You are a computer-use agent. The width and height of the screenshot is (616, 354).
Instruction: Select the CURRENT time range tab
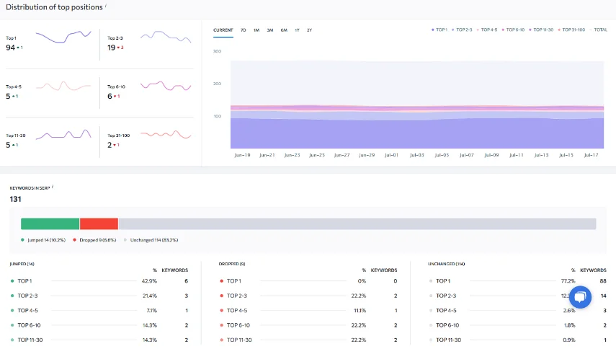223,30
